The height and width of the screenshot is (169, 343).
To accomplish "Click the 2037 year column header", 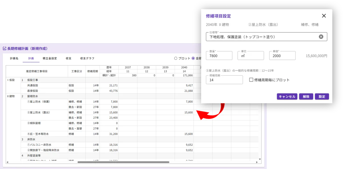I will click(128, 67).
